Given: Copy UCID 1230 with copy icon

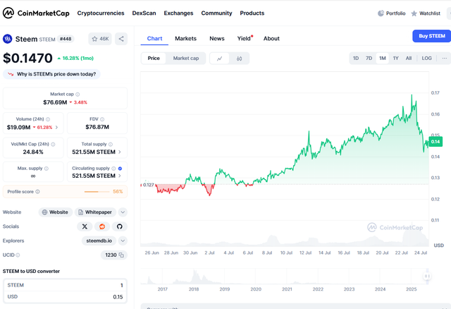Looking at the screenshot, I should tap(121, 255).
